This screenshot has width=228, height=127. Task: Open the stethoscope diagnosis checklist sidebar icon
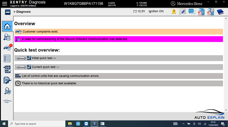[7, 37]
